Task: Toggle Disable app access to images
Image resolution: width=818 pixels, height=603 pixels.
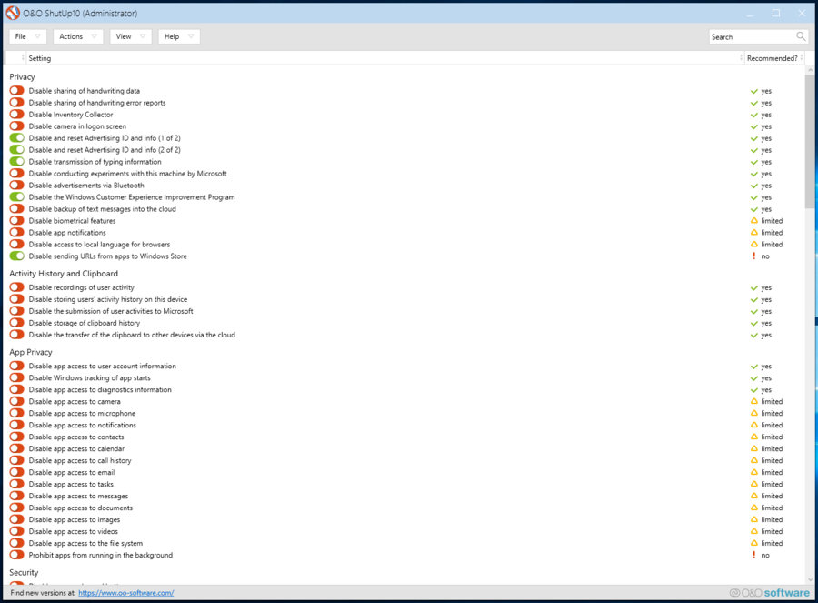Action: coord(16,519)
